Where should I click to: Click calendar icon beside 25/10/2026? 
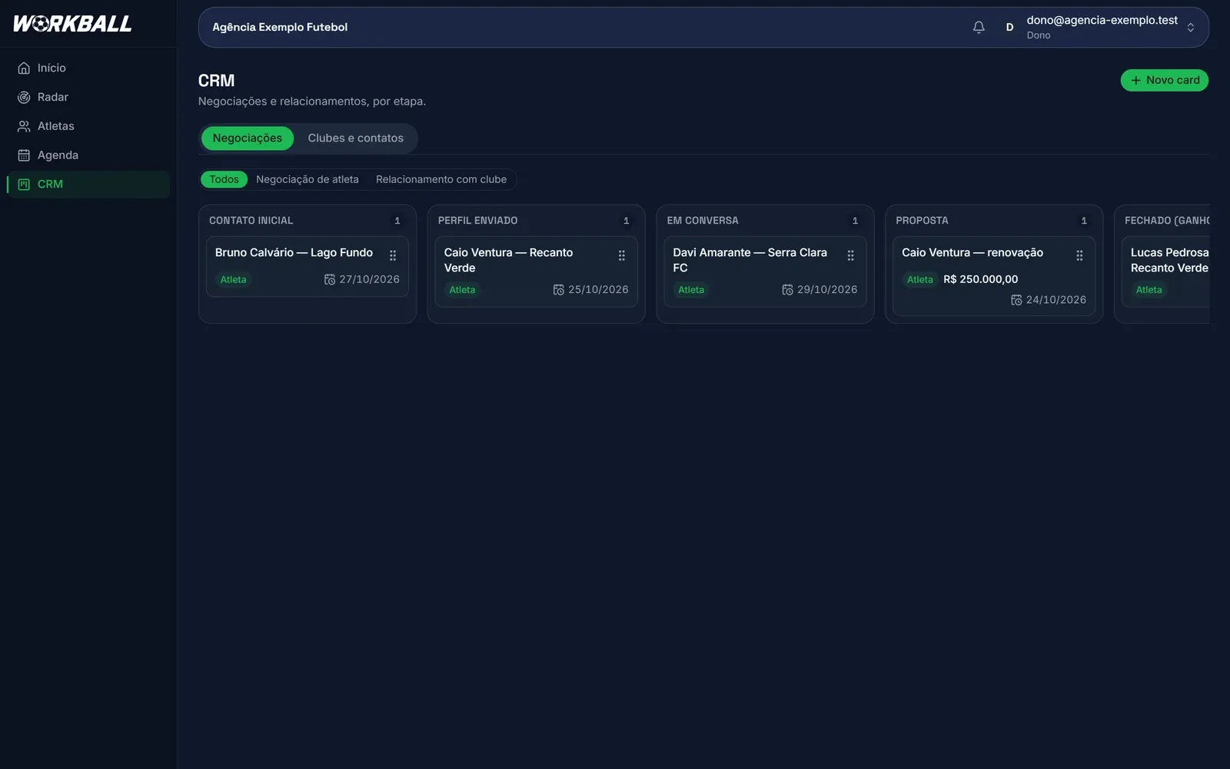pos(559,290)
